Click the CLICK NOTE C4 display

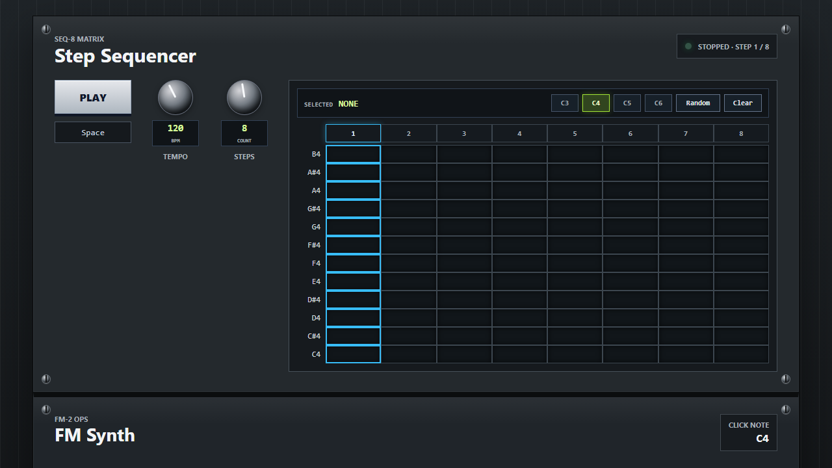749,432
